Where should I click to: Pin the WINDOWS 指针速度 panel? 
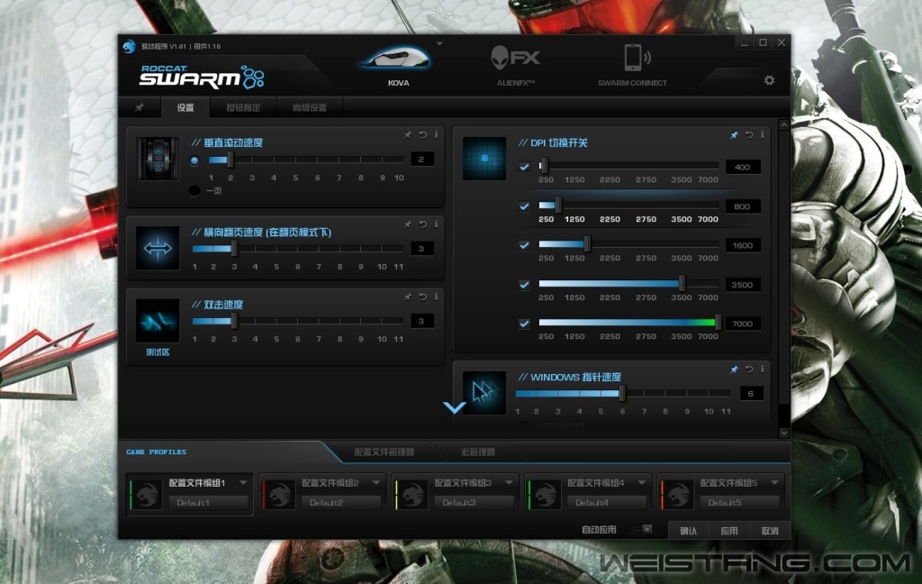pos(734,370)
